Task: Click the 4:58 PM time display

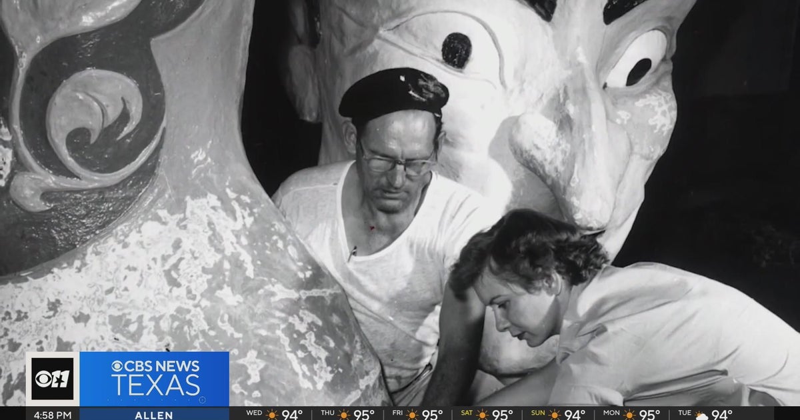Action: pyautogui.click(x=52, y=415)
